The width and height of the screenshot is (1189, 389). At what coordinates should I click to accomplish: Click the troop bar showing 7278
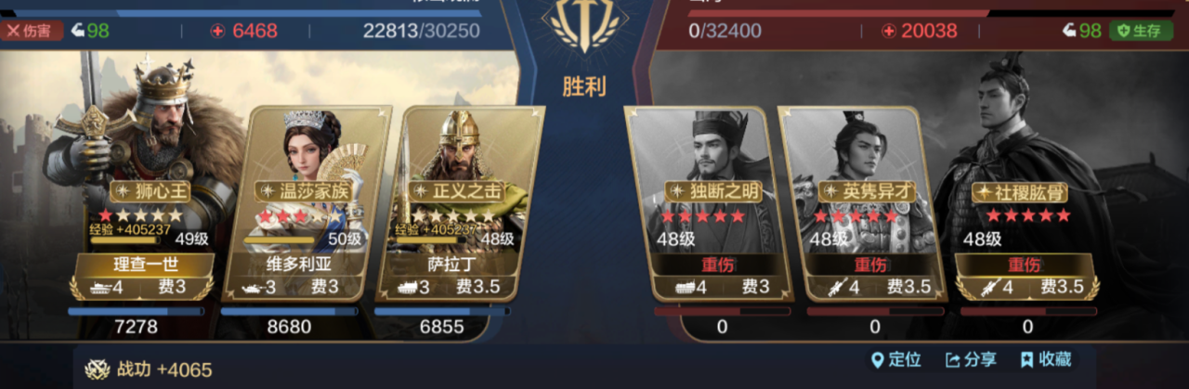[136, 312]
